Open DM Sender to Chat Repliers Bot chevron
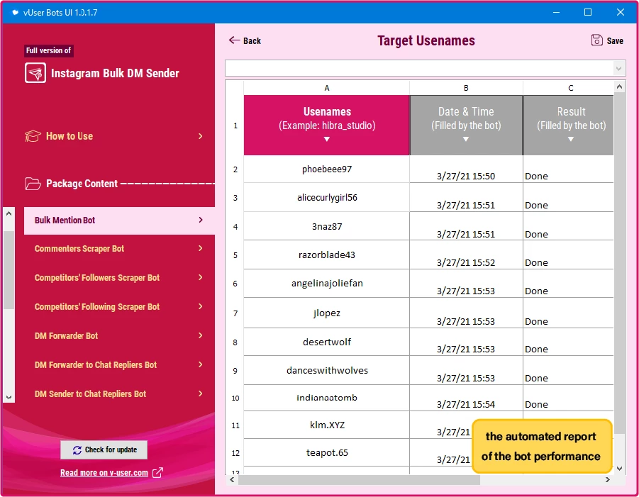Viewport: 639px width, 497px height. (x=201, y=393)
